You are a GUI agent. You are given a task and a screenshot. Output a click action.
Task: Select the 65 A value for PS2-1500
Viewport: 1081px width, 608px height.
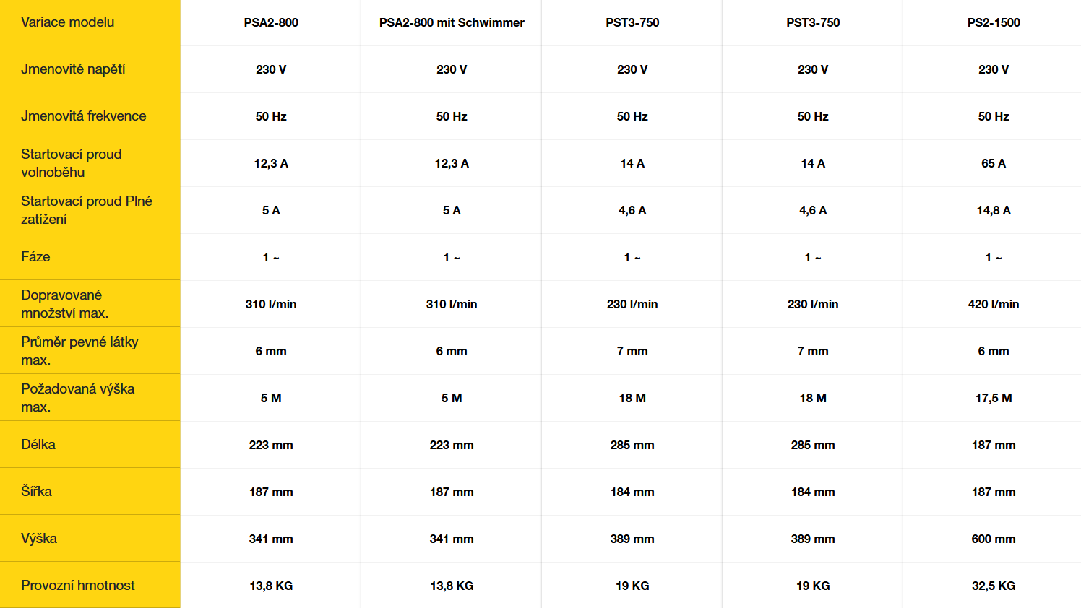tap(994, 163)
